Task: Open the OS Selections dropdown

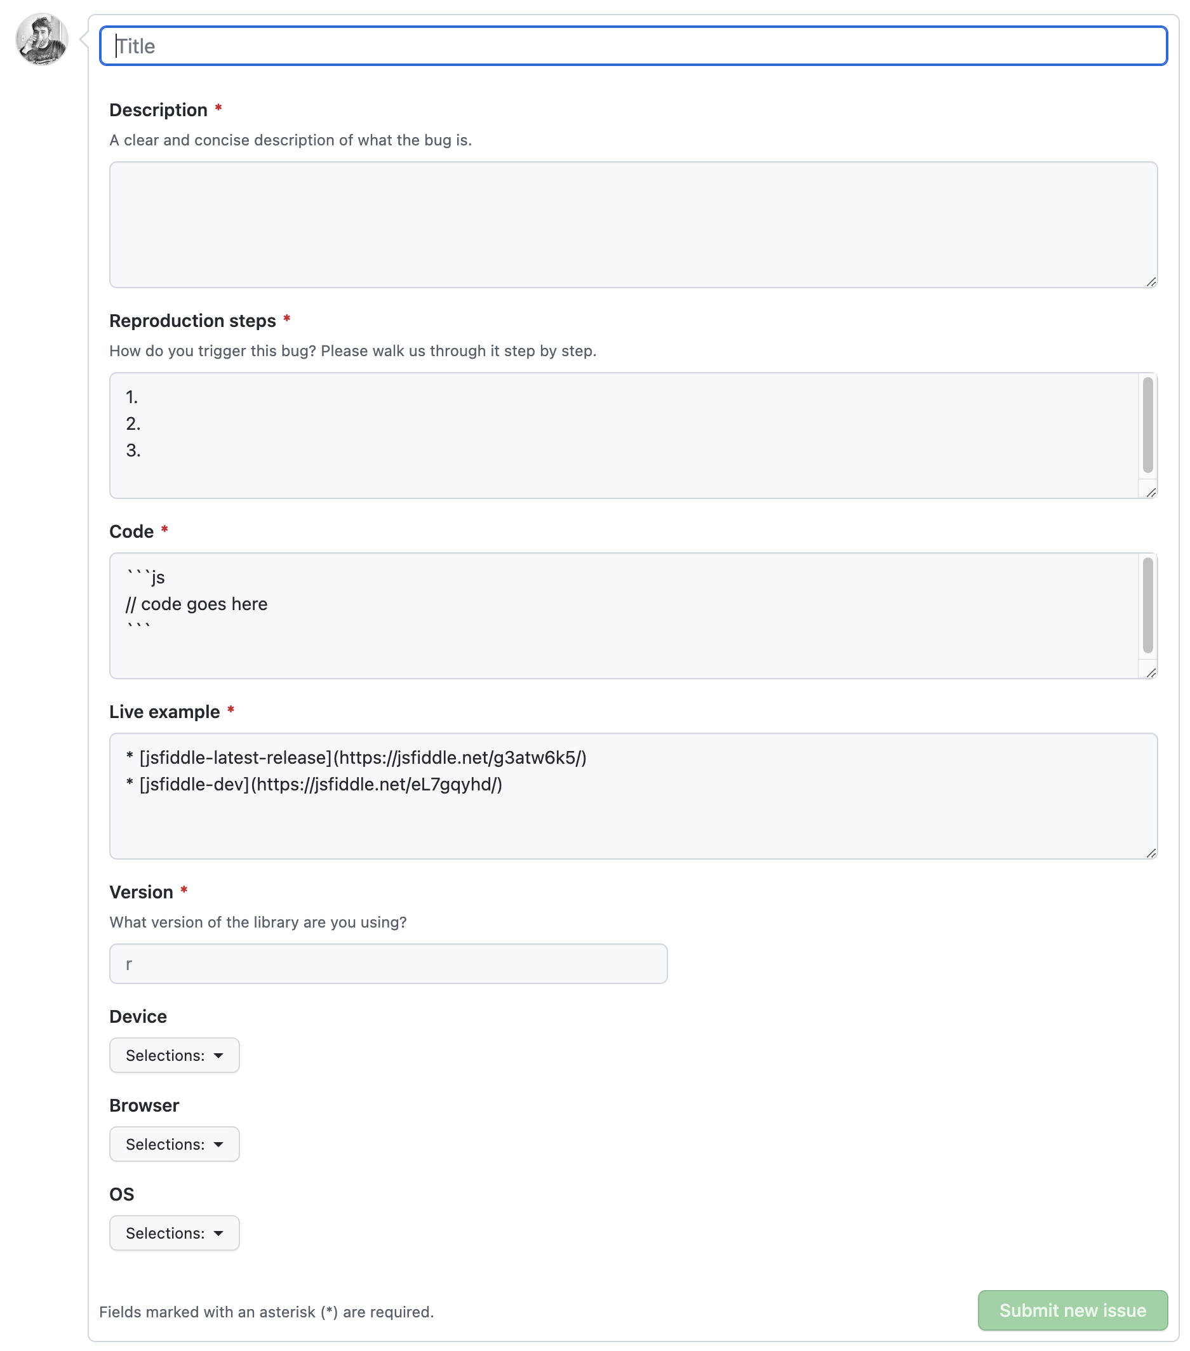Action: [x=174, y=1233]
